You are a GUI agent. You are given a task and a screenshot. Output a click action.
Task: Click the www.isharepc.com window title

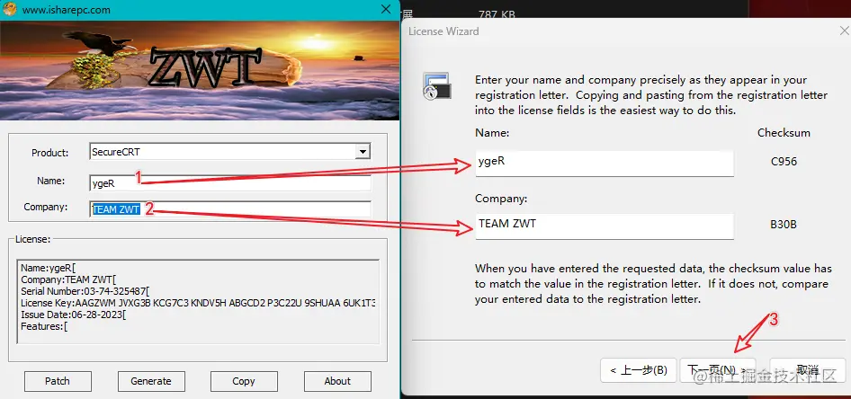(x=67, y=10)
